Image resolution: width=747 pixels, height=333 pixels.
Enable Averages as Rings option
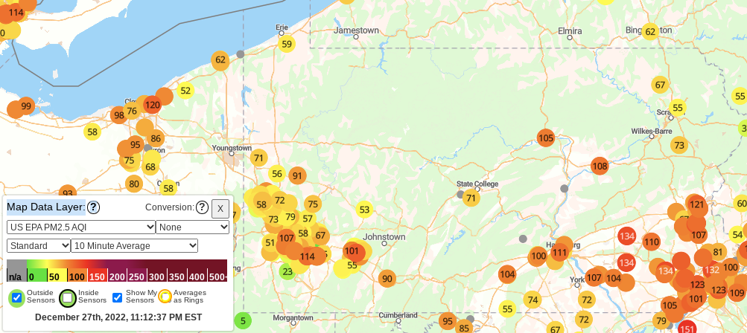(x=165, y=297)
